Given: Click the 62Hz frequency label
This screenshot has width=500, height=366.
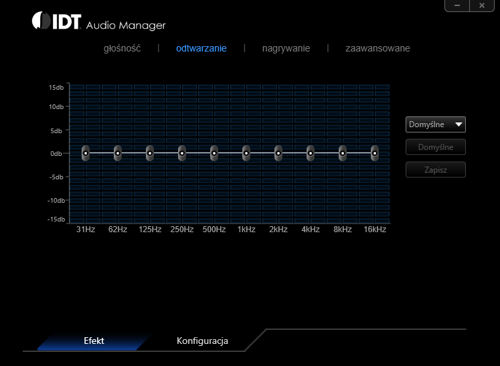Looking at the screenshot, I should 118,230.
